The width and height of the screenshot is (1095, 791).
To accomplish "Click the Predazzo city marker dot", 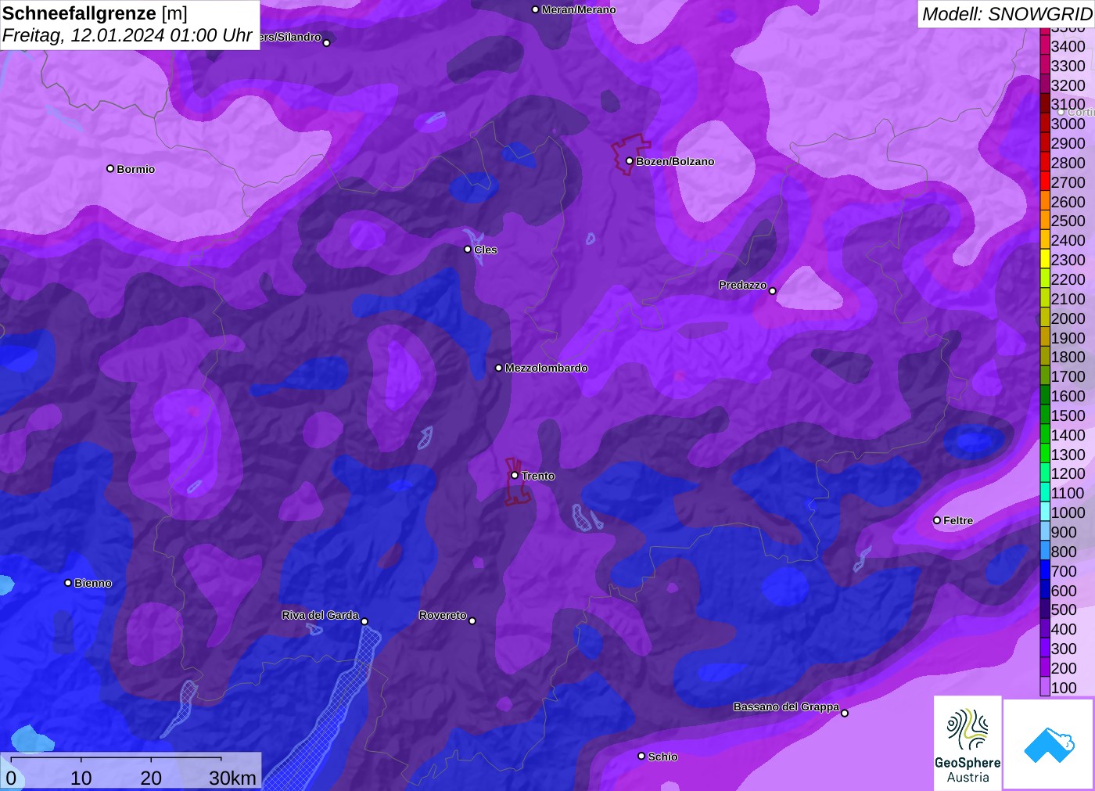I will [x=773, y=291].
